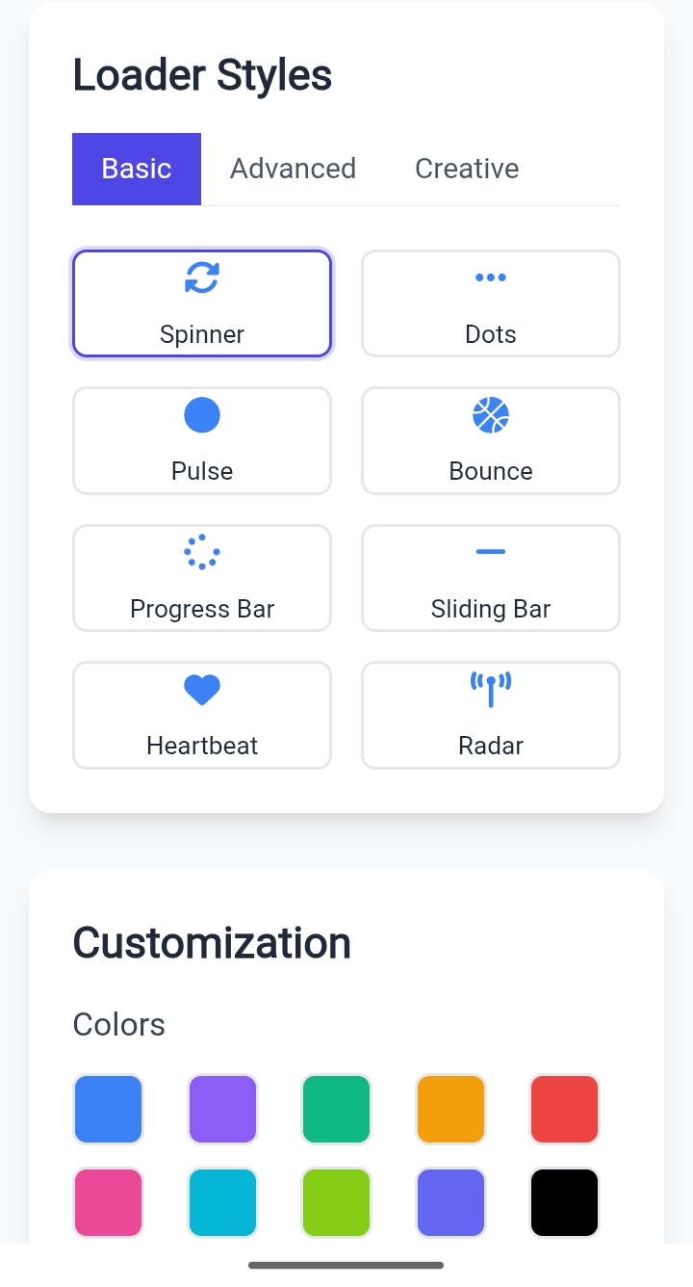Open the Creative tab
Image resolution: width=693 pixels, height=1287 pixels.
pyautogui.click(x=467, y=169)
